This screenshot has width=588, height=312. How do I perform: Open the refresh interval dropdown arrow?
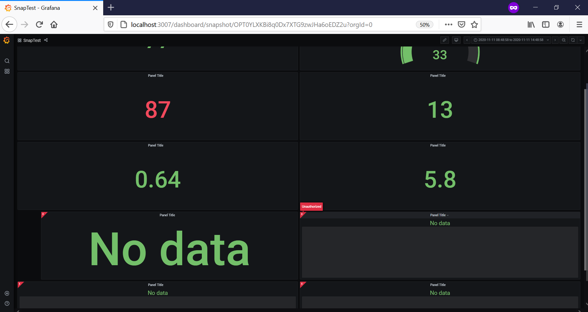581,40
